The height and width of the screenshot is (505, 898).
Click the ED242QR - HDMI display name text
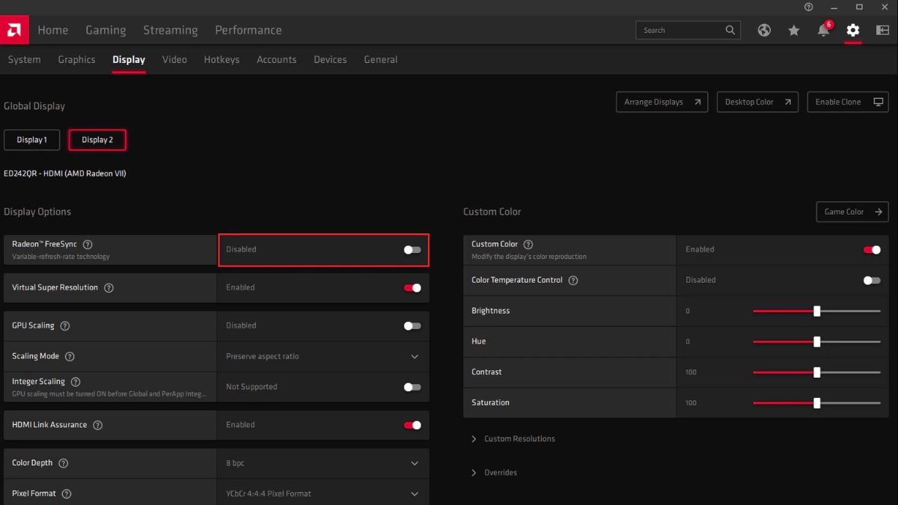[x=65, y=174]
